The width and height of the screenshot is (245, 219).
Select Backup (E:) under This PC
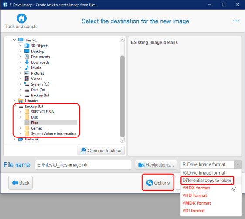coord(40,95)
